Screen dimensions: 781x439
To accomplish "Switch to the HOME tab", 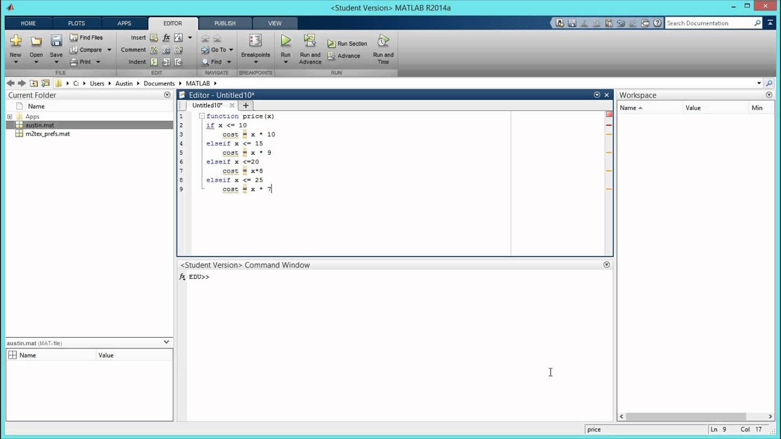I will pyautogui.click(x=28, y=23).
